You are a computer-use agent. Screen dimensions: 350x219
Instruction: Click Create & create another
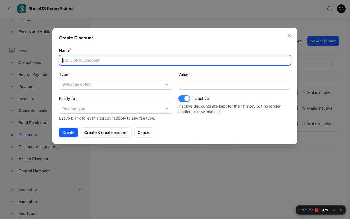[106, 132]
